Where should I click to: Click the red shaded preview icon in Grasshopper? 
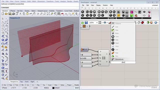pyautogui.click(x=142, y=22)
